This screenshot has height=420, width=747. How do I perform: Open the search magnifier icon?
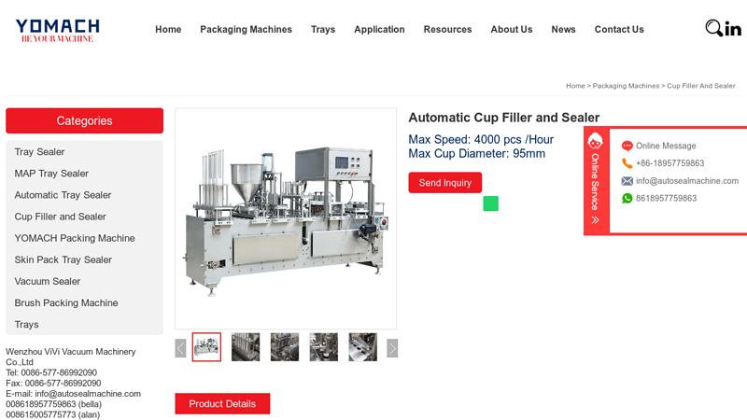(713, 28)
